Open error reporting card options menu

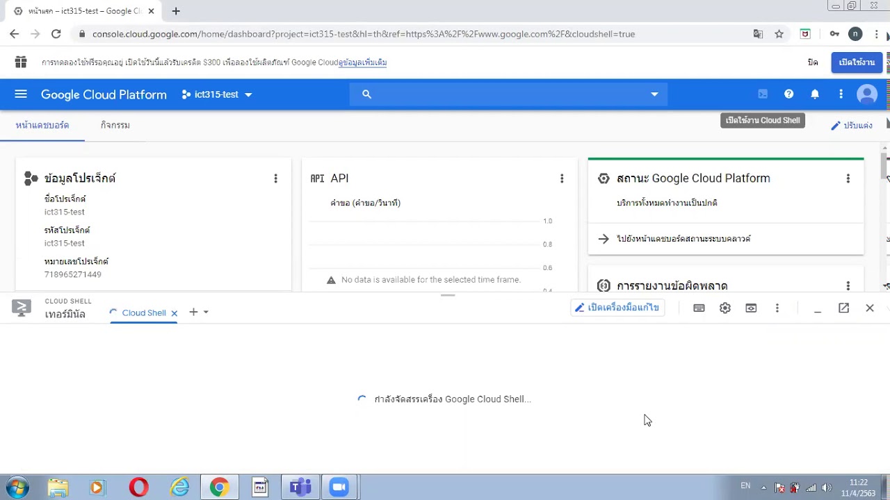pyautogui.click(x=848, y=285)
